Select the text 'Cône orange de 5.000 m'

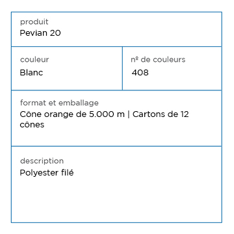(x=72, y=114)
